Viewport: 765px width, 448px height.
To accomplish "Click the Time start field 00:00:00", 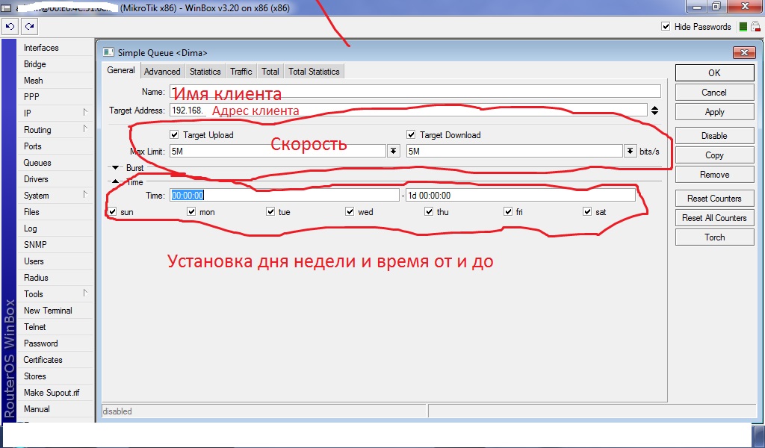I will coord(285,195).
